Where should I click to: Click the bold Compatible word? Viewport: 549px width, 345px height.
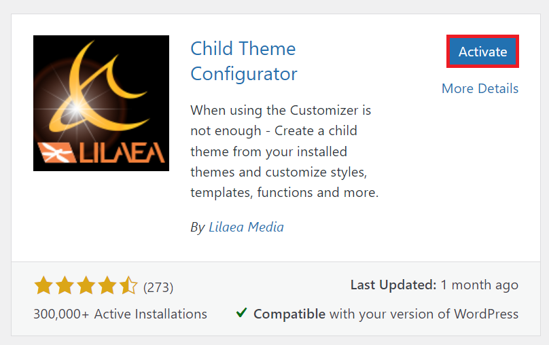[289, 314]
